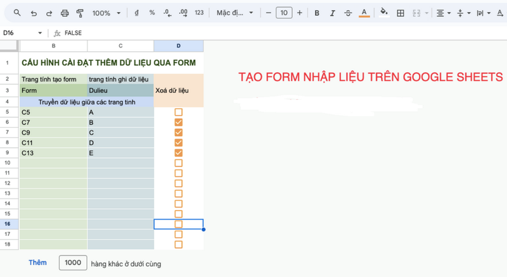Toggle italic formatting

pos(332,13)
